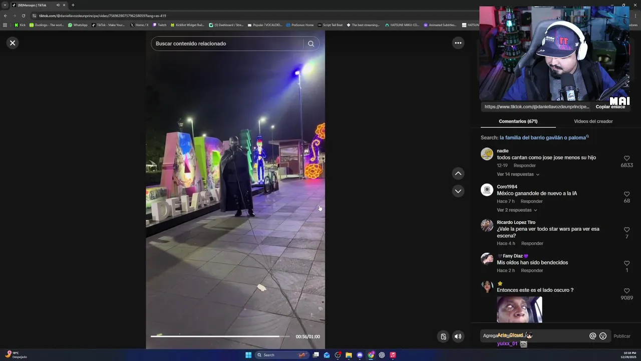Click the 'Publicar' comment button

(622, 336)
